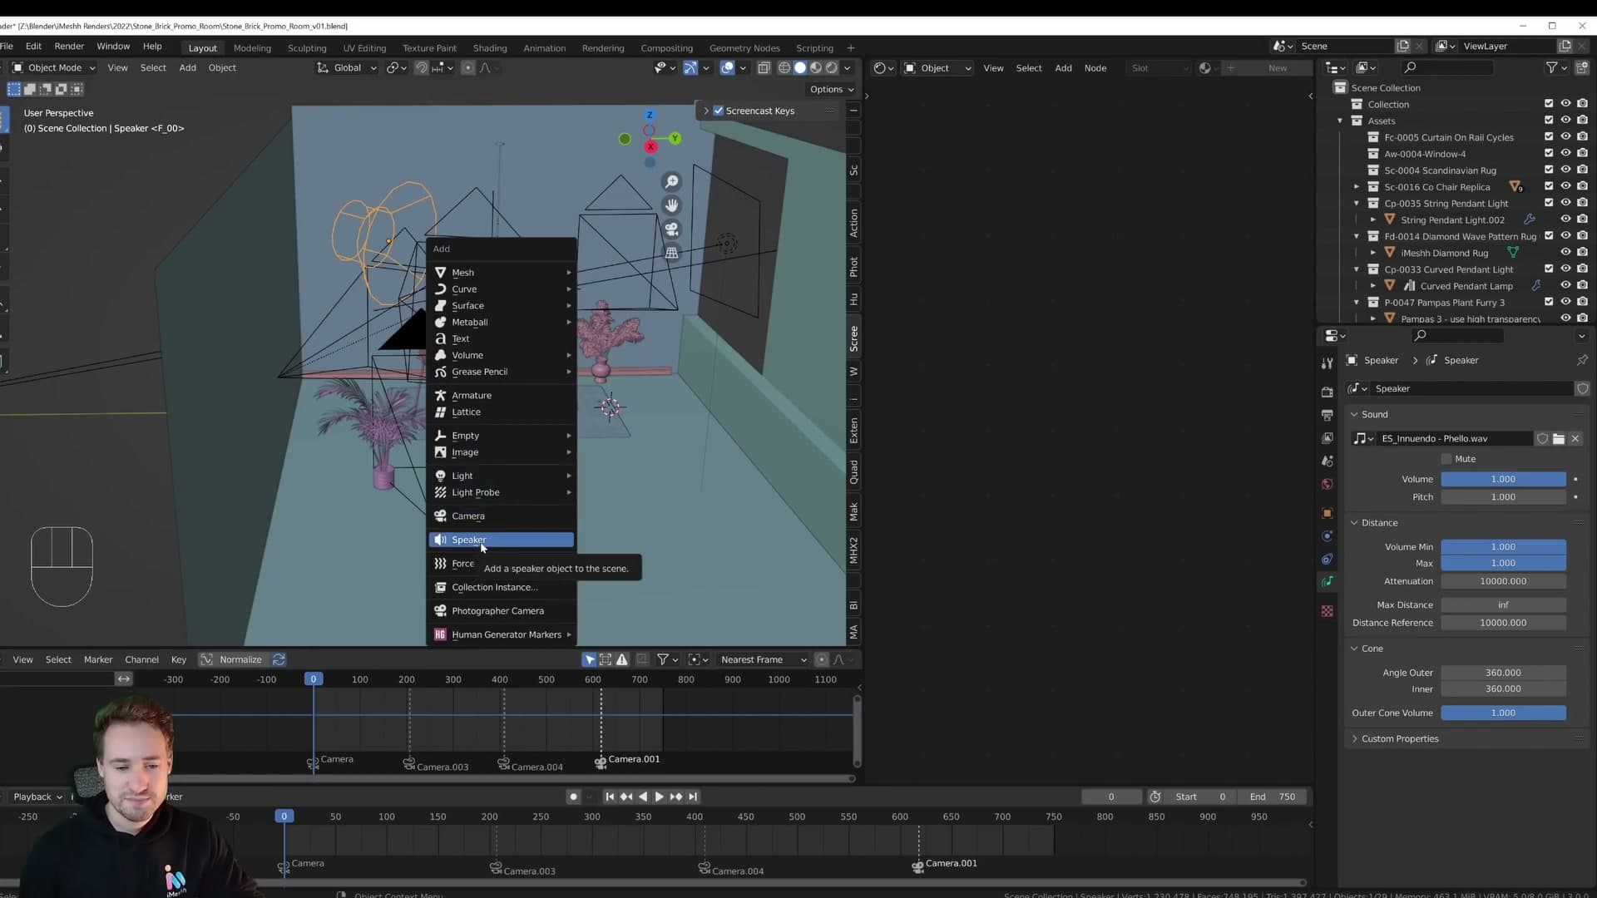Jump to the end frame

pos(693,797)
